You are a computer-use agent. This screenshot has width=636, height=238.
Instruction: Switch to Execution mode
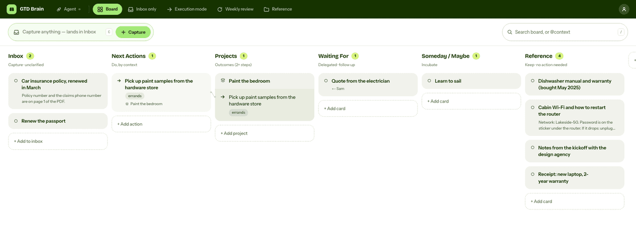tap(187, 9)
